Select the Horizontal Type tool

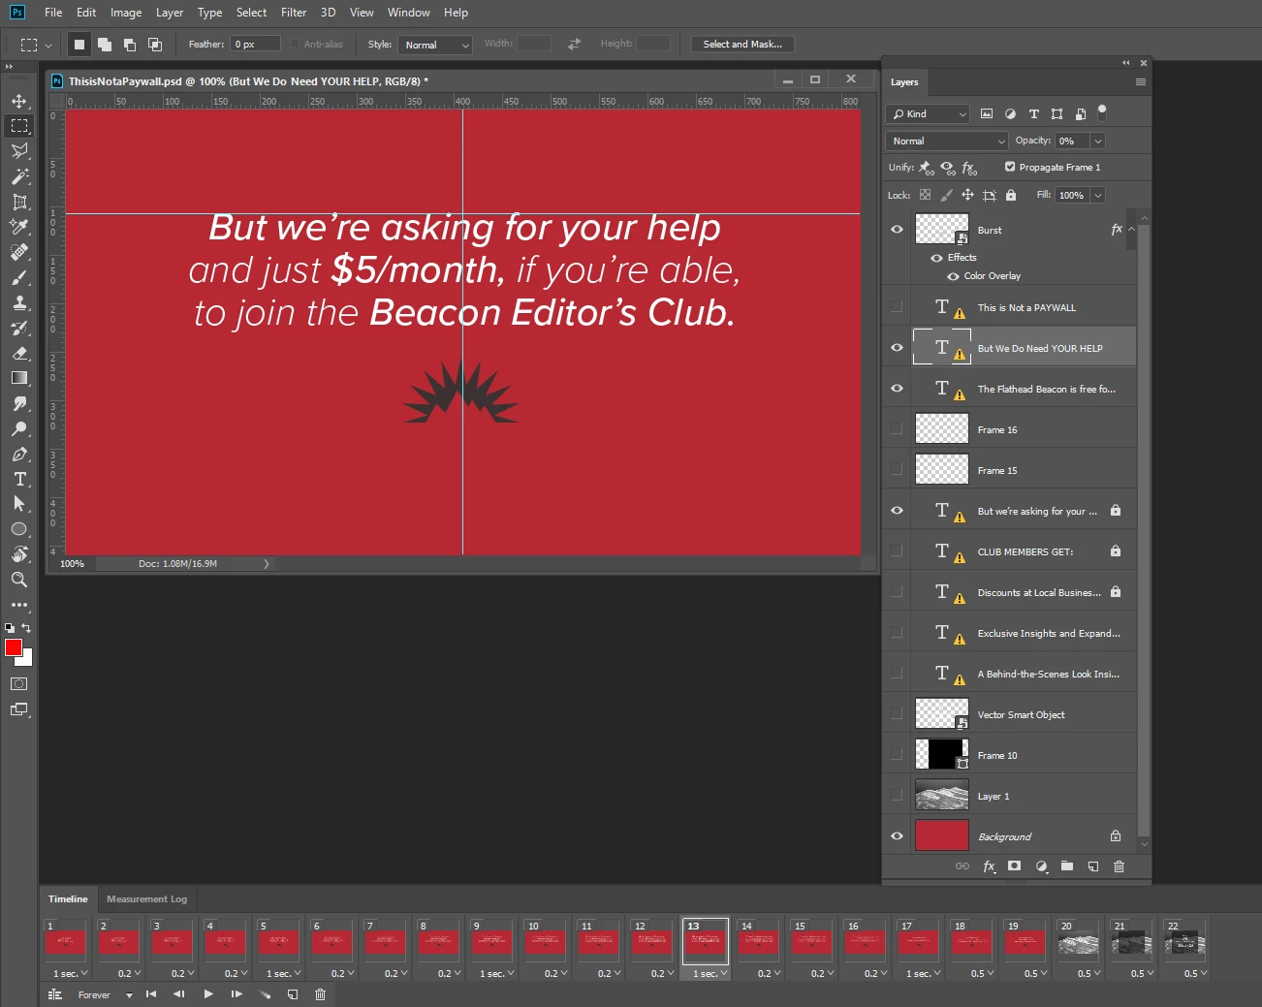pos(19,479)
